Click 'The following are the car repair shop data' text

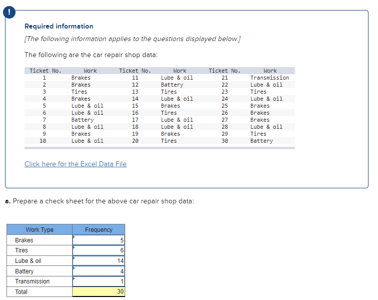pos(91,55)
